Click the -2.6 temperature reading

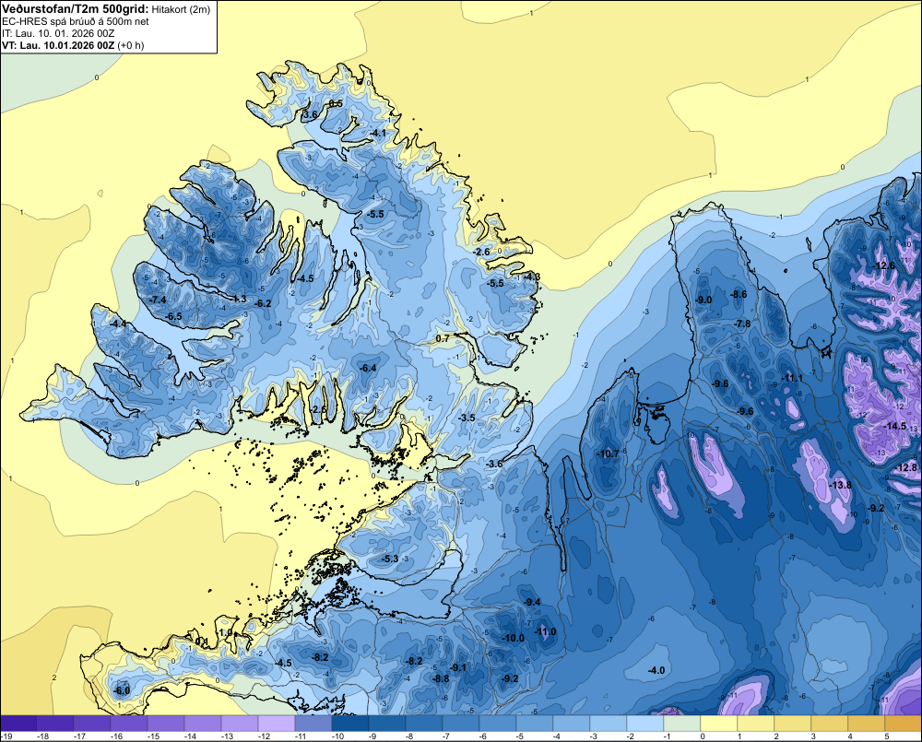tap(481, 252)
